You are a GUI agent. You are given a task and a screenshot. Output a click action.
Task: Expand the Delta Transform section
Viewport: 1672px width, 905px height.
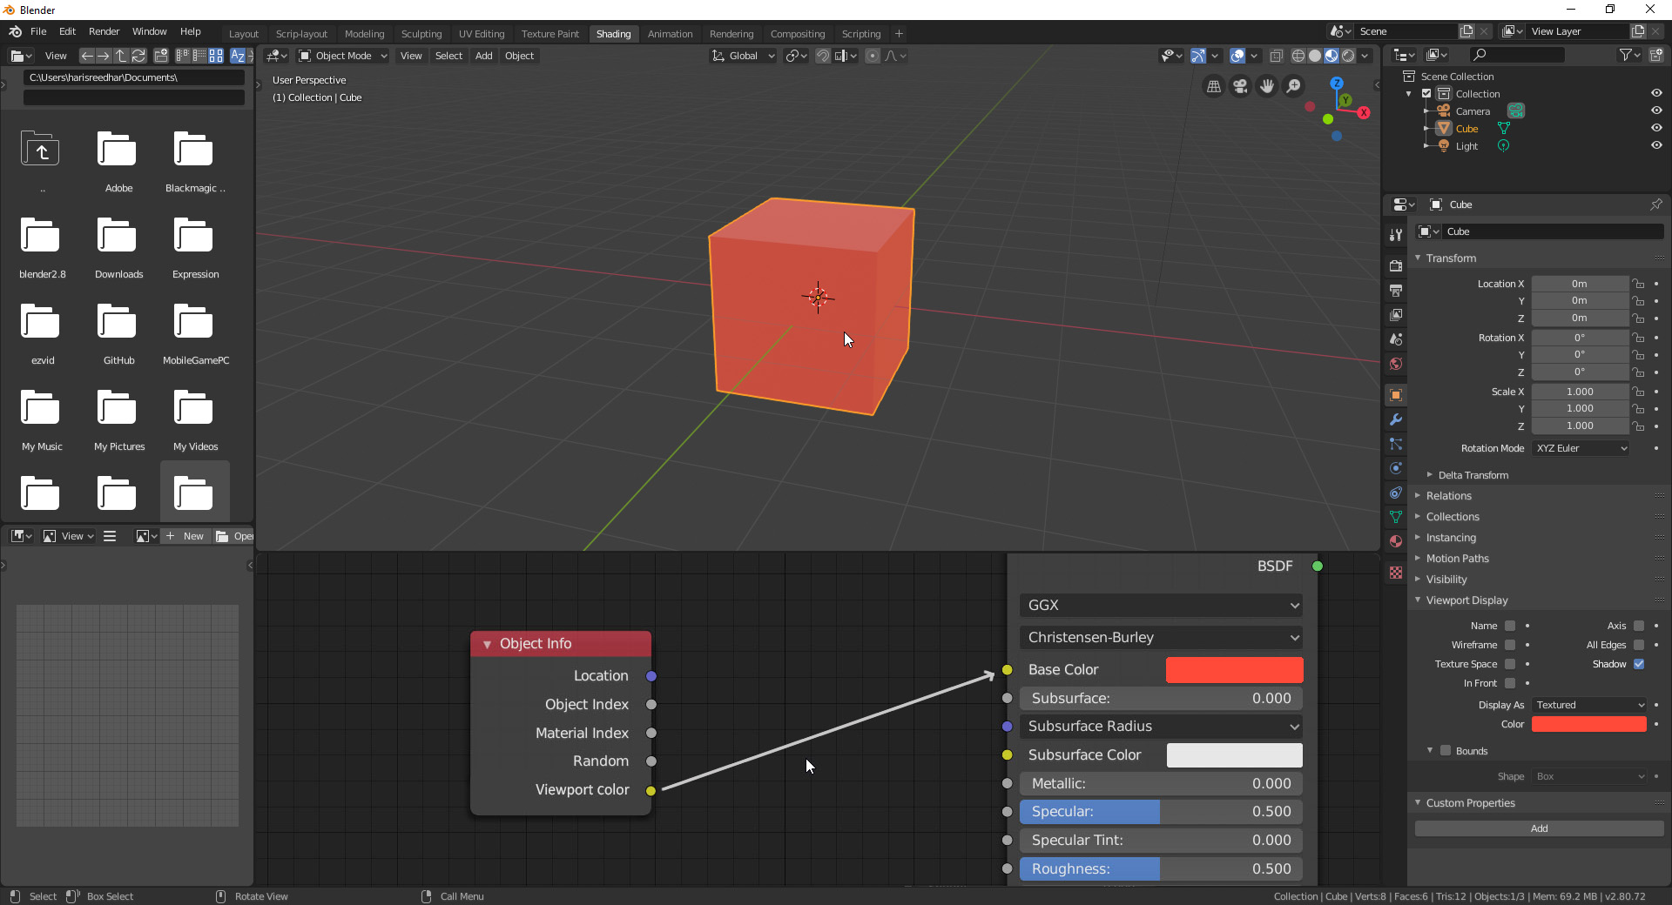pyautogui.click(x=1473, y=475)
